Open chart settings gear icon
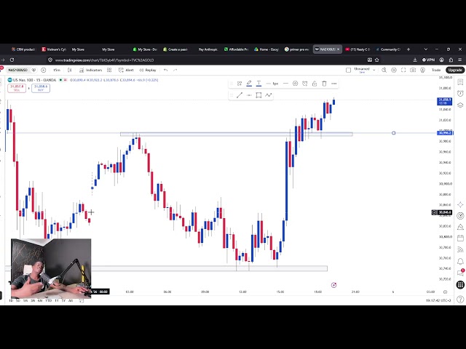This screenshot has width=466, height=349. (x=394, y=70)
